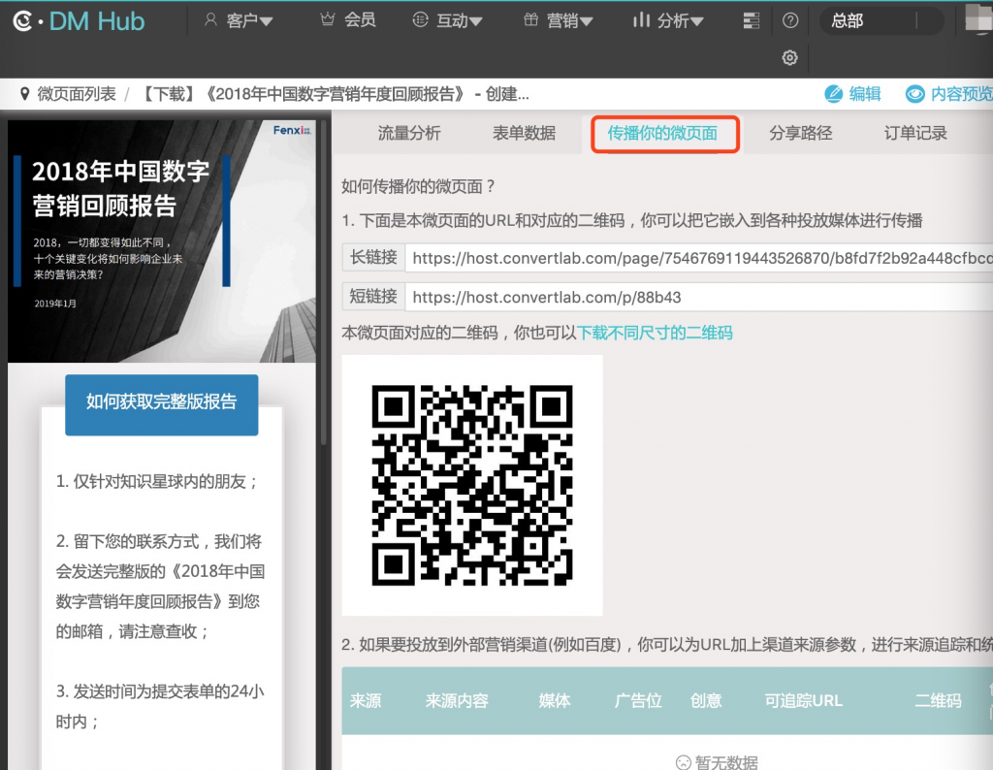The height and width of the screenshot is (770, 993).
Task: Switch to the 表单数据 tab
Action: 524,134
